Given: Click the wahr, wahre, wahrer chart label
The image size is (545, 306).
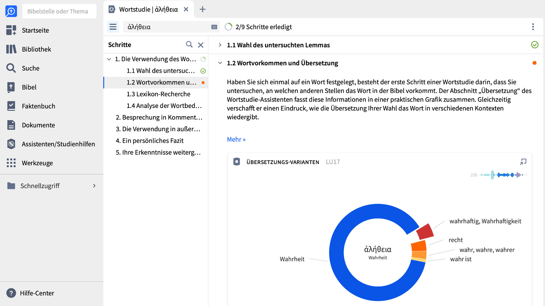Looking at the screenshot, I should 487,250.
